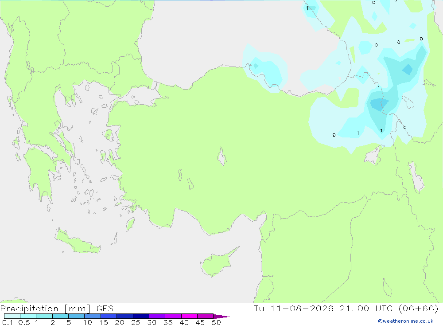Click the '40' legend scale label
Screen dimensions: 443x325
[x=184, y=322]
